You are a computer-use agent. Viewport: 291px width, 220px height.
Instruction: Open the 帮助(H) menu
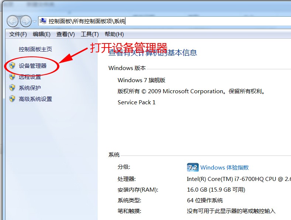pyautogui.click(x=114, y=34)
